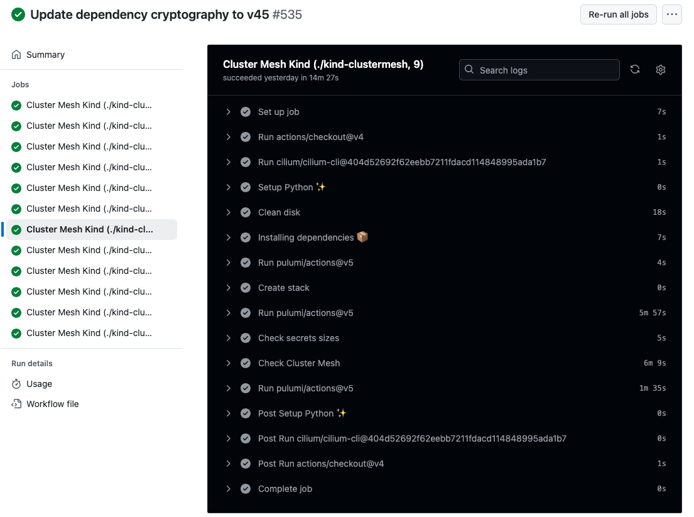Click the status check icon for Set up job
This screenshot has height=517, width=694.
point(246,112)
